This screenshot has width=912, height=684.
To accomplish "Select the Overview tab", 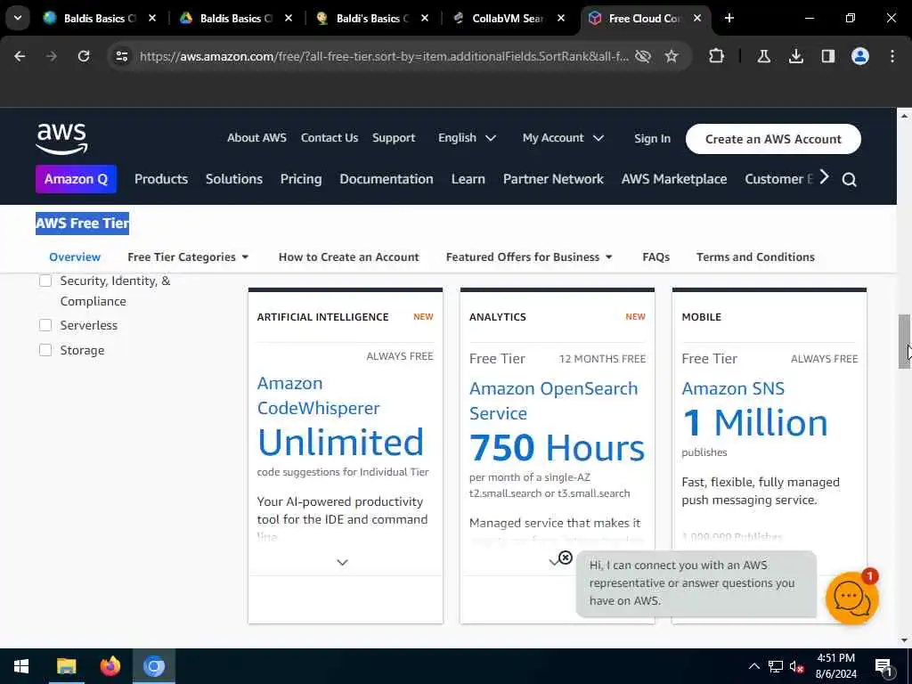I will pyautogui.click(x=75, y=257).
